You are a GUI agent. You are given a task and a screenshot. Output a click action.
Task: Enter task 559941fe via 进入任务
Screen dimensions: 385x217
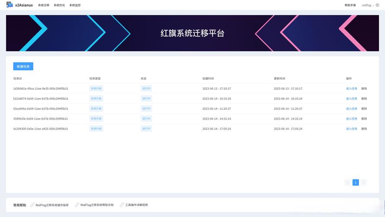(352, 119)
